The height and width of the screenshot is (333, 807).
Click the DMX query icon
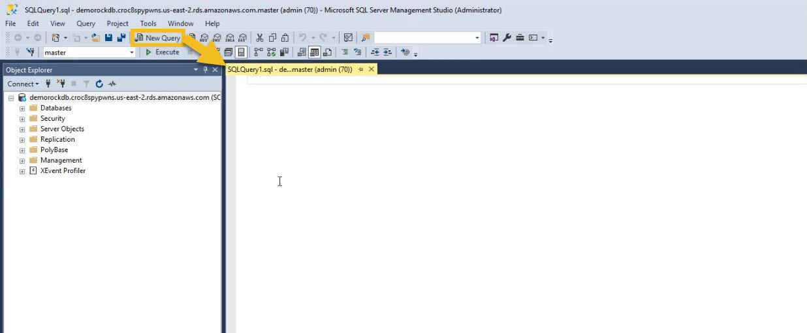[x=217, y=38]
